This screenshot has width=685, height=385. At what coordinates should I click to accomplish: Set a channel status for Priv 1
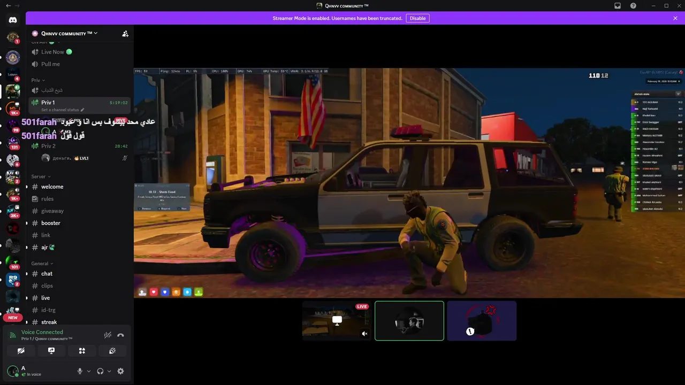63,110
